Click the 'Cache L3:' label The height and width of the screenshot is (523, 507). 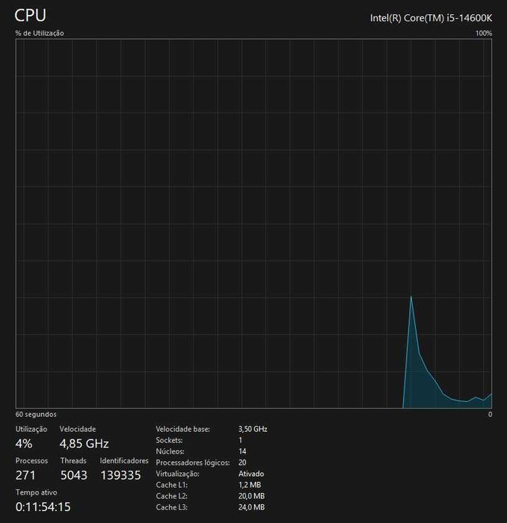171,507
